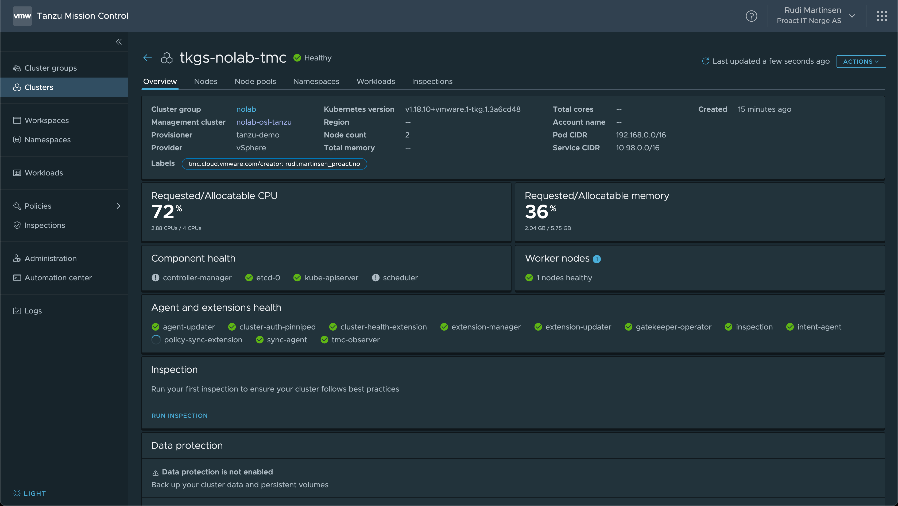Go back using the left arrow
This screenshot has width=898, height=506.
148,58
